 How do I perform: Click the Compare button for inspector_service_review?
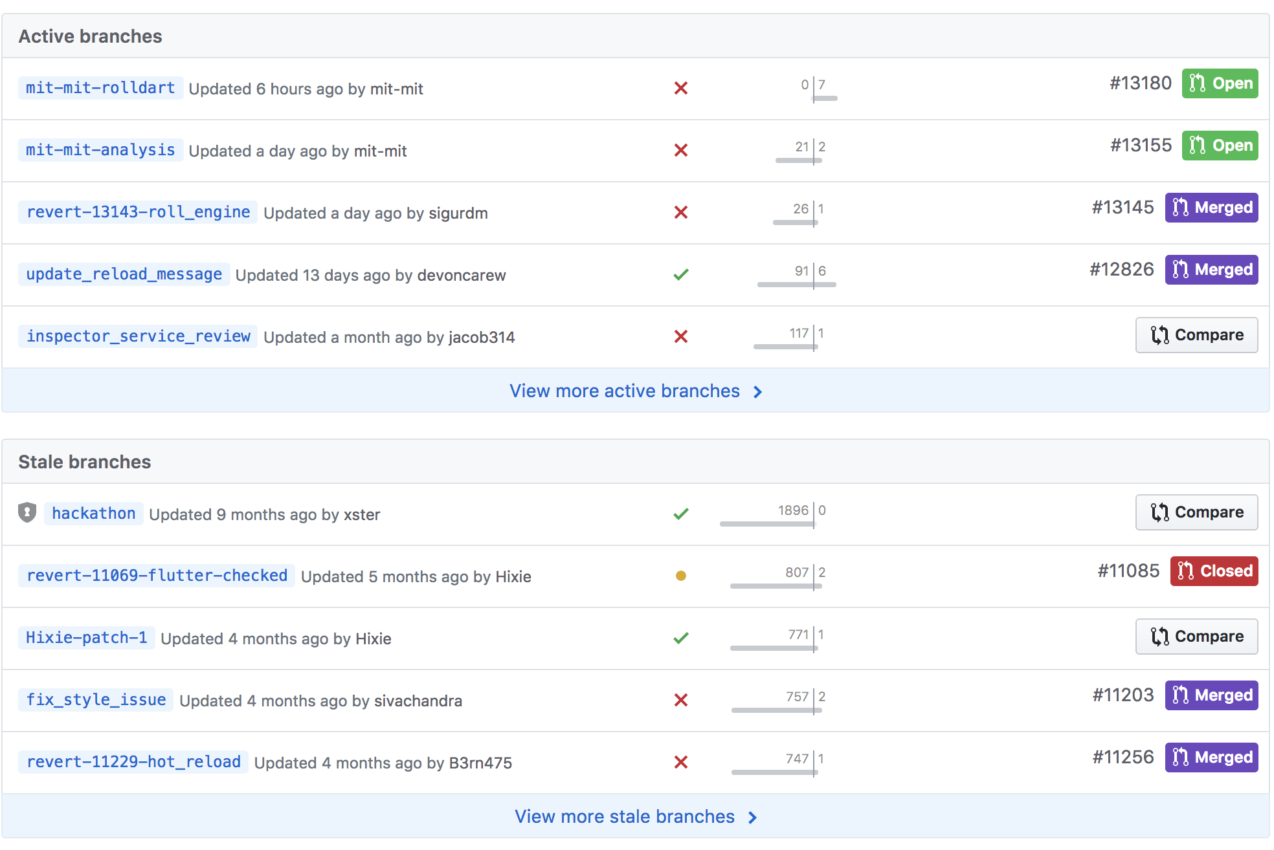tap(1196, 335)
